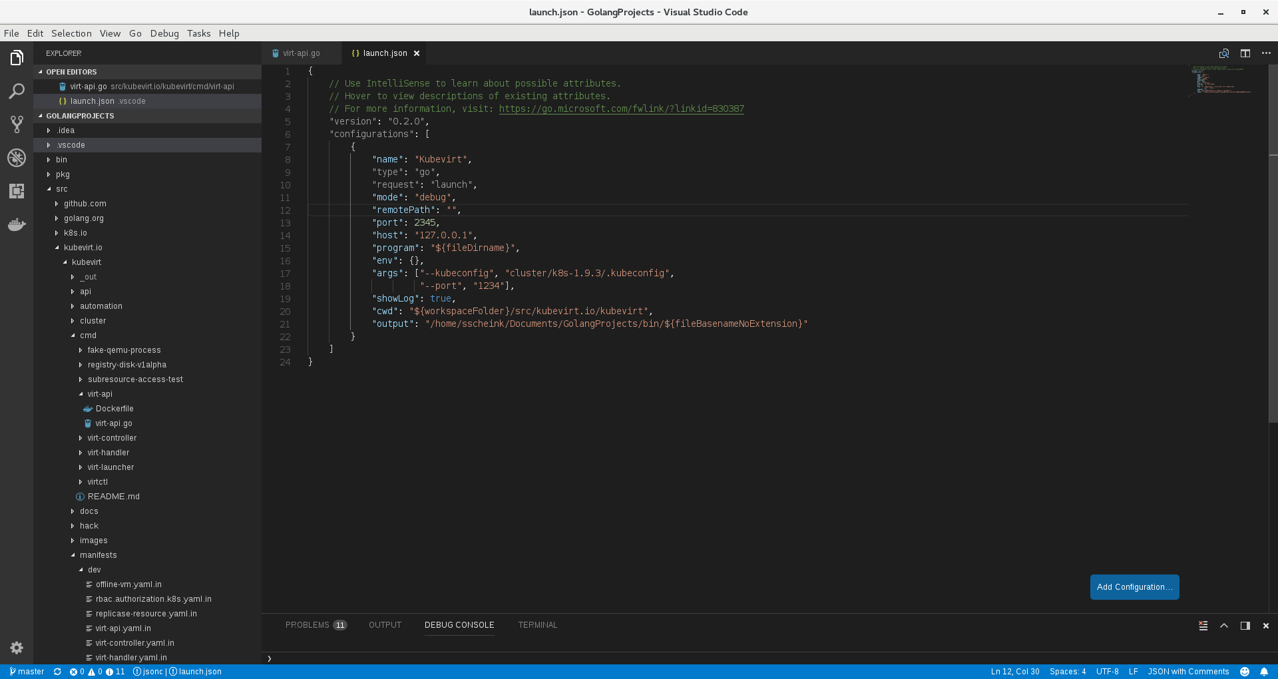
Task: Open offline-vm.yaml.in file
Action: [x=128, y=584]
